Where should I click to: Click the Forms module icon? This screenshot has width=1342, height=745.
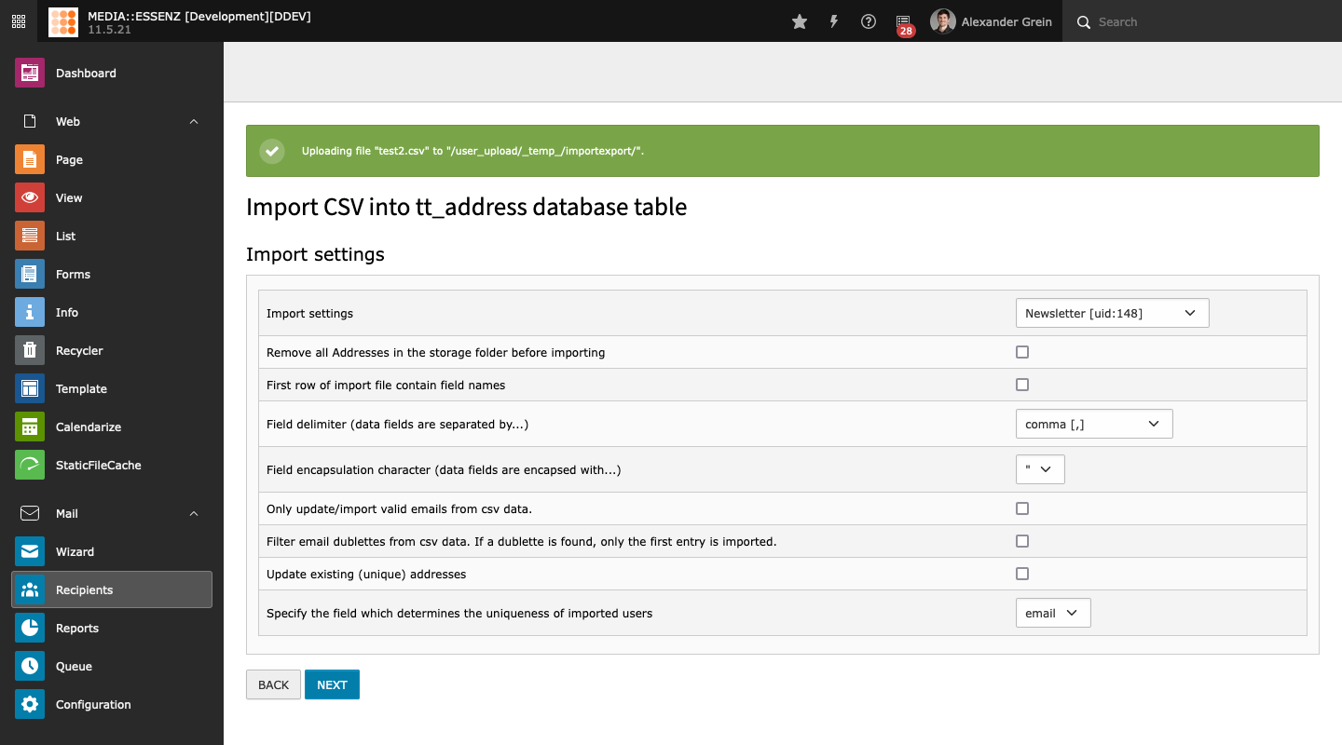tap(30, 274)
